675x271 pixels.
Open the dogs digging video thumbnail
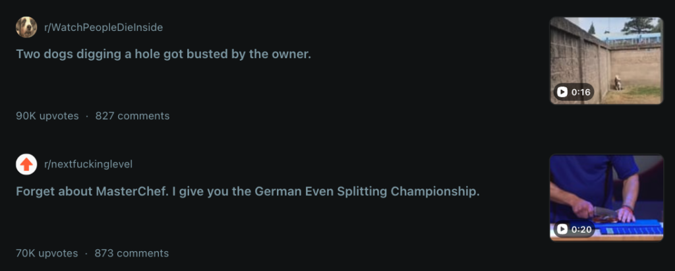[606, 61]
